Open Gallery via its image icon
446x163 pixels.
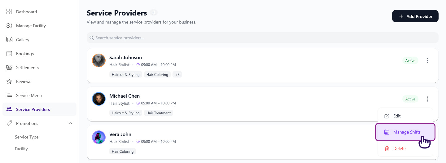click(9, 40)
